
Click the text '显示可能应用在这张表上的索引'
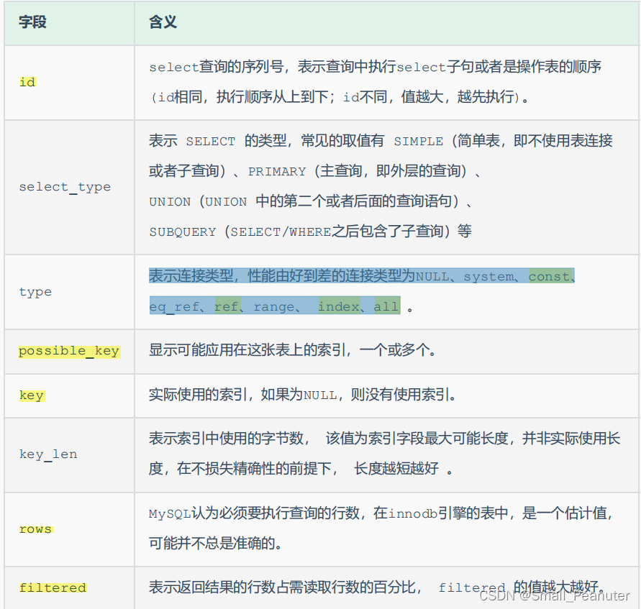coord(247,350)
